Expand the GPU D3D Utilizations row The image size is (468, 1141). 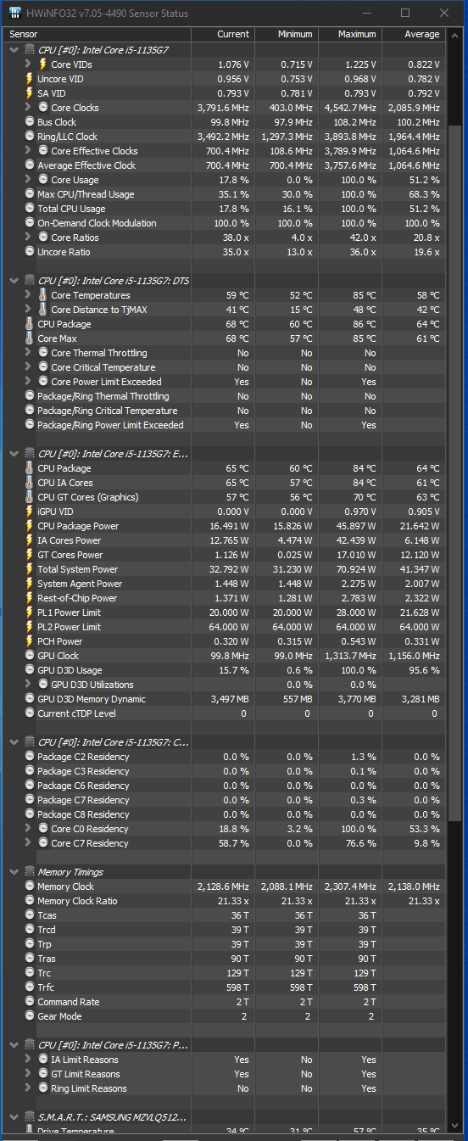29,685
